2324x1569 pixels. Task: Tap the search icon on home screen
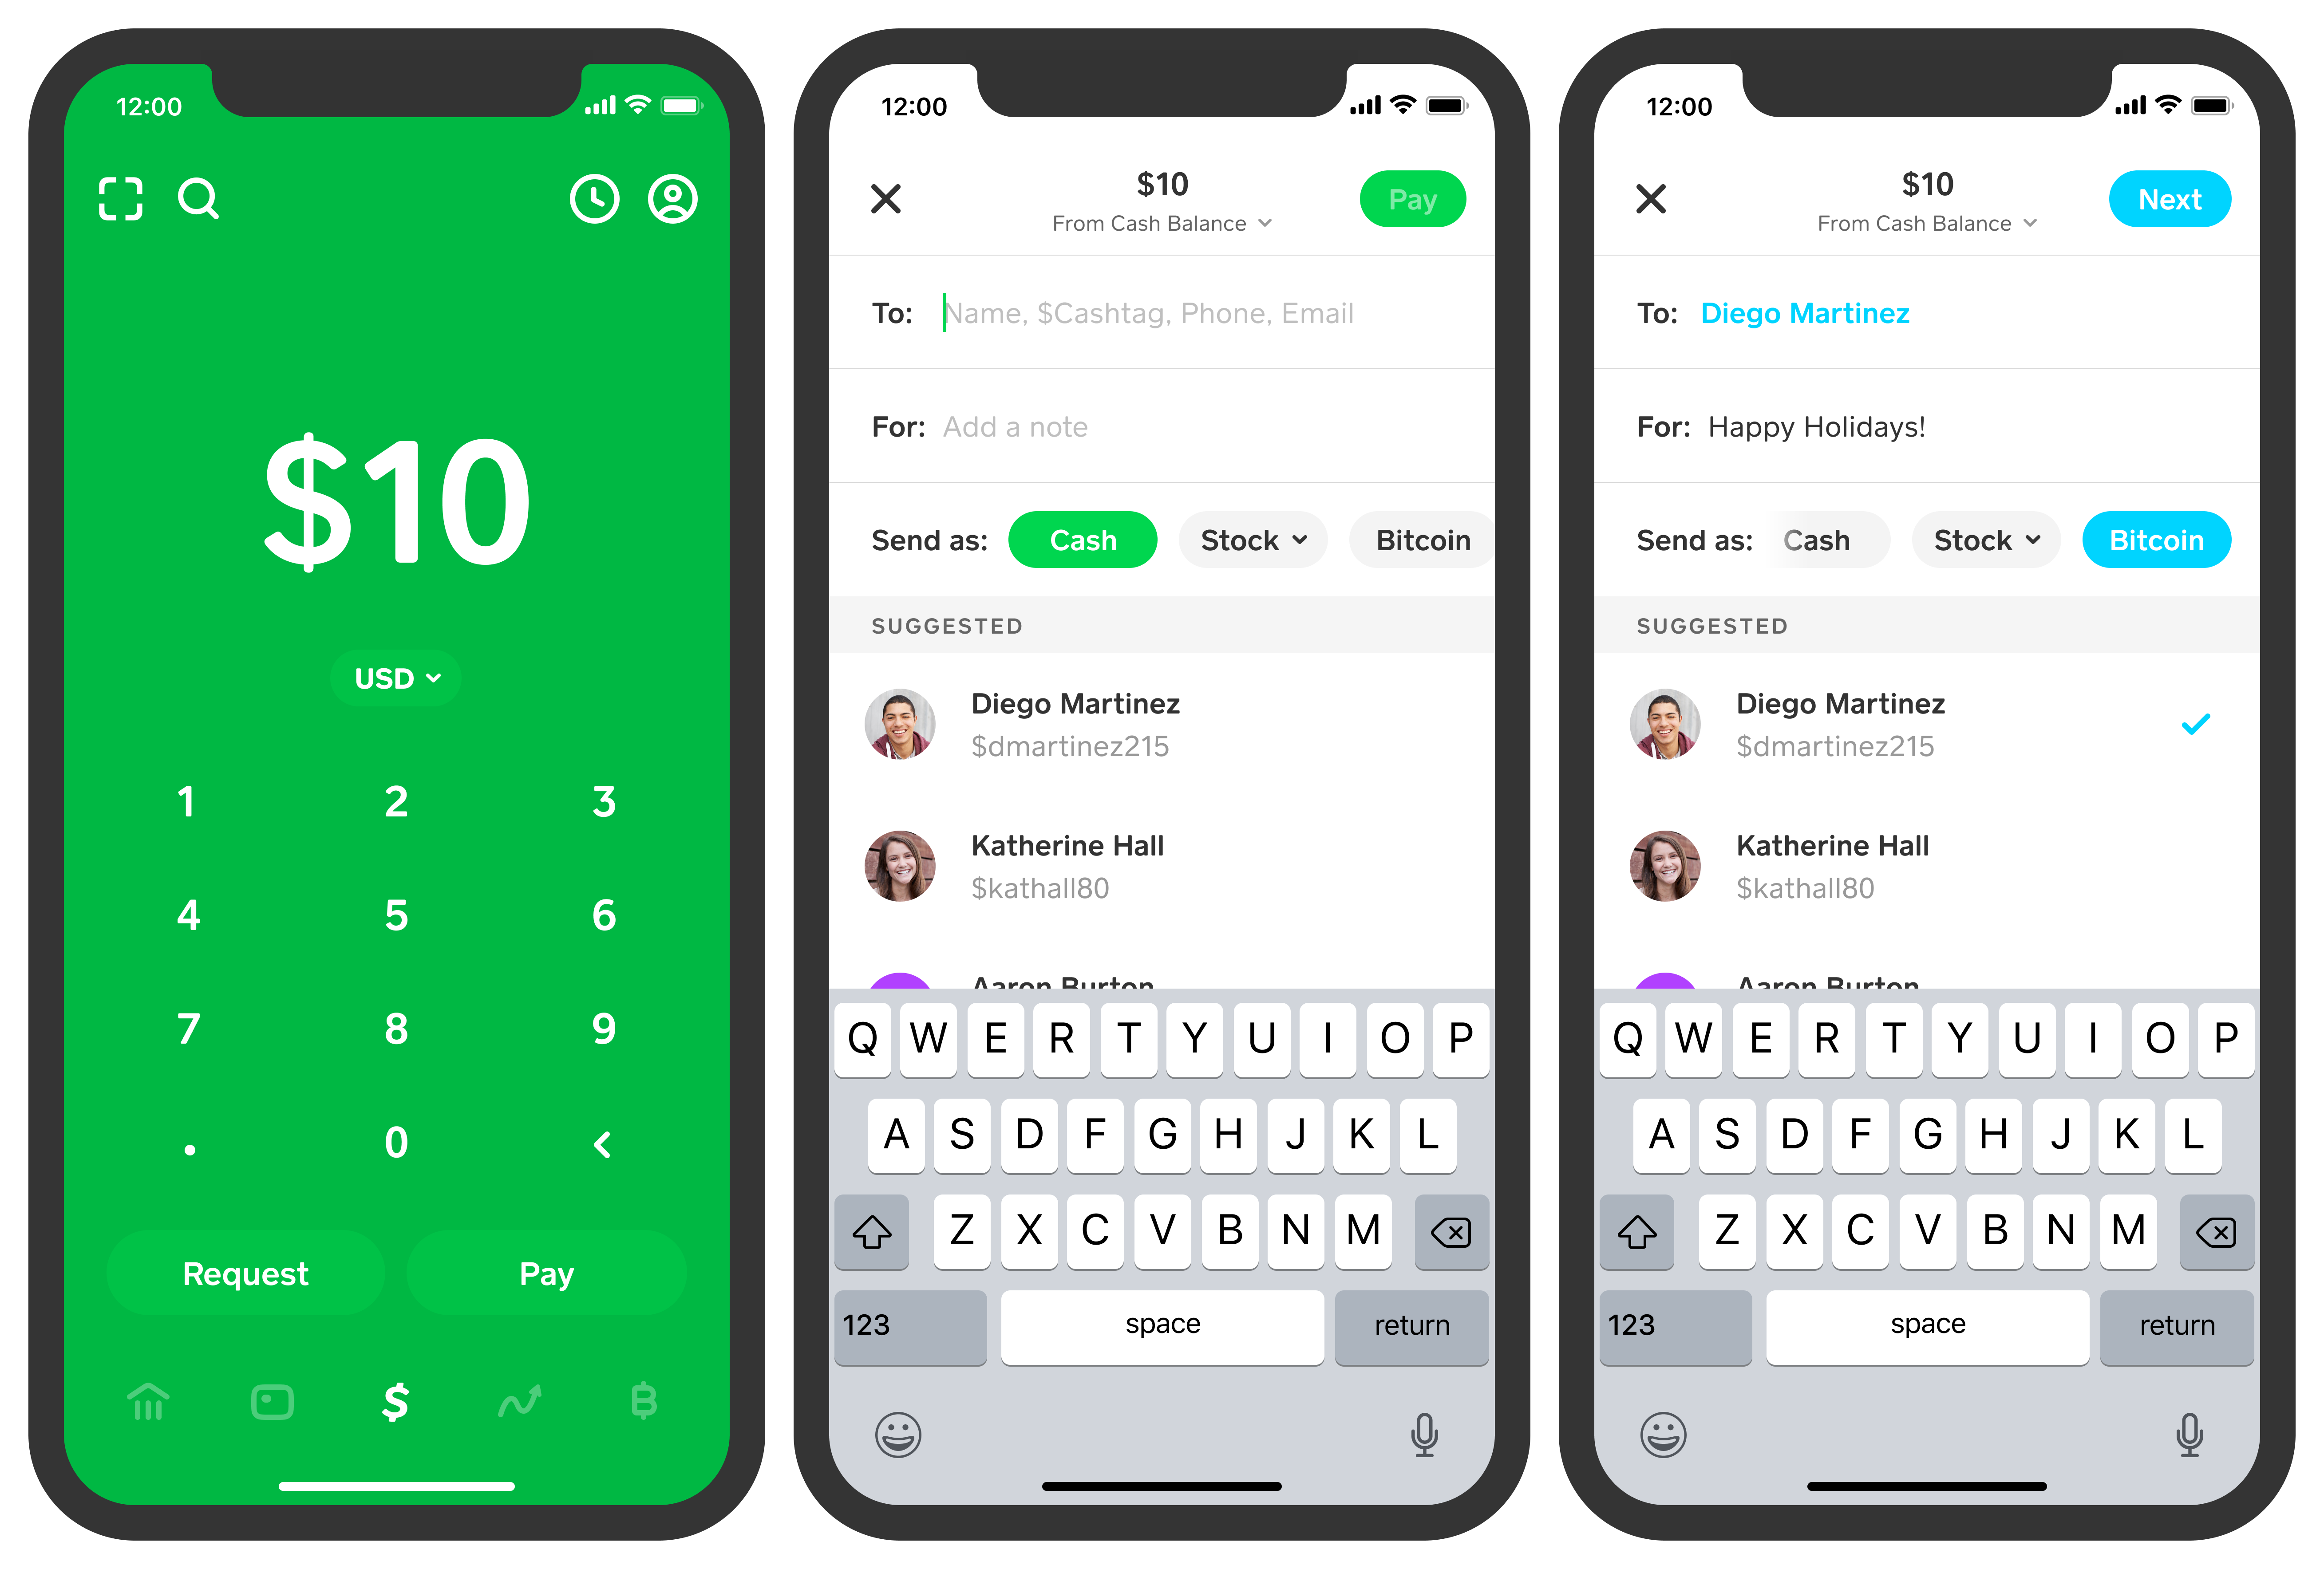[x=198, y=198]
